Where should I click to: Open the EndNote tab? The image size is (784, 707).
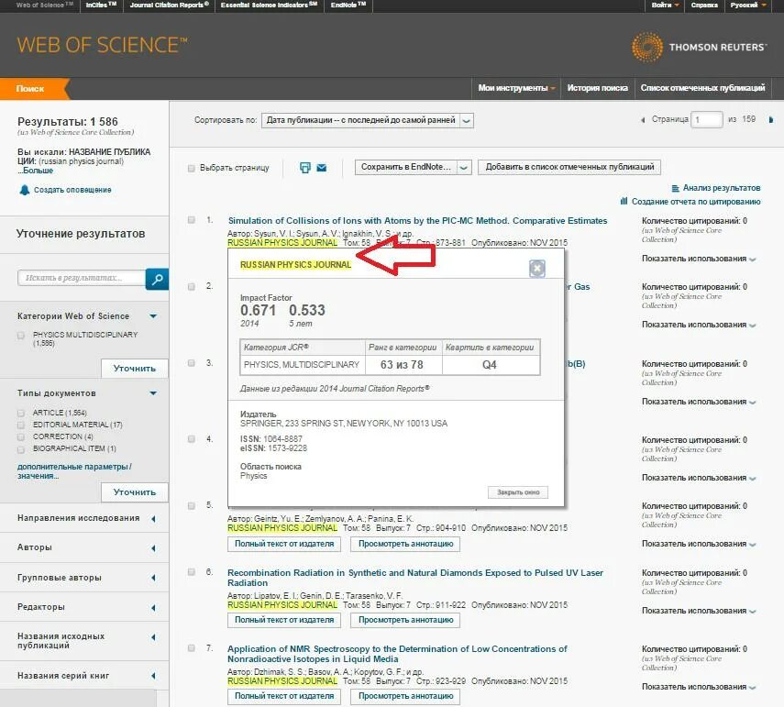point(348,5)
